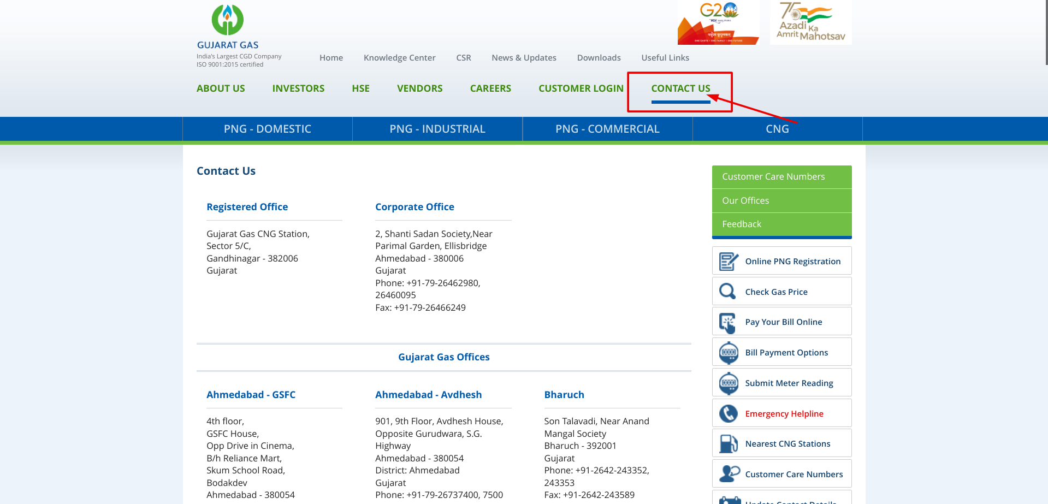Click the Pay Your Bill Online icon
Screen dimensions: 1048x504
(x=727, y=322)
